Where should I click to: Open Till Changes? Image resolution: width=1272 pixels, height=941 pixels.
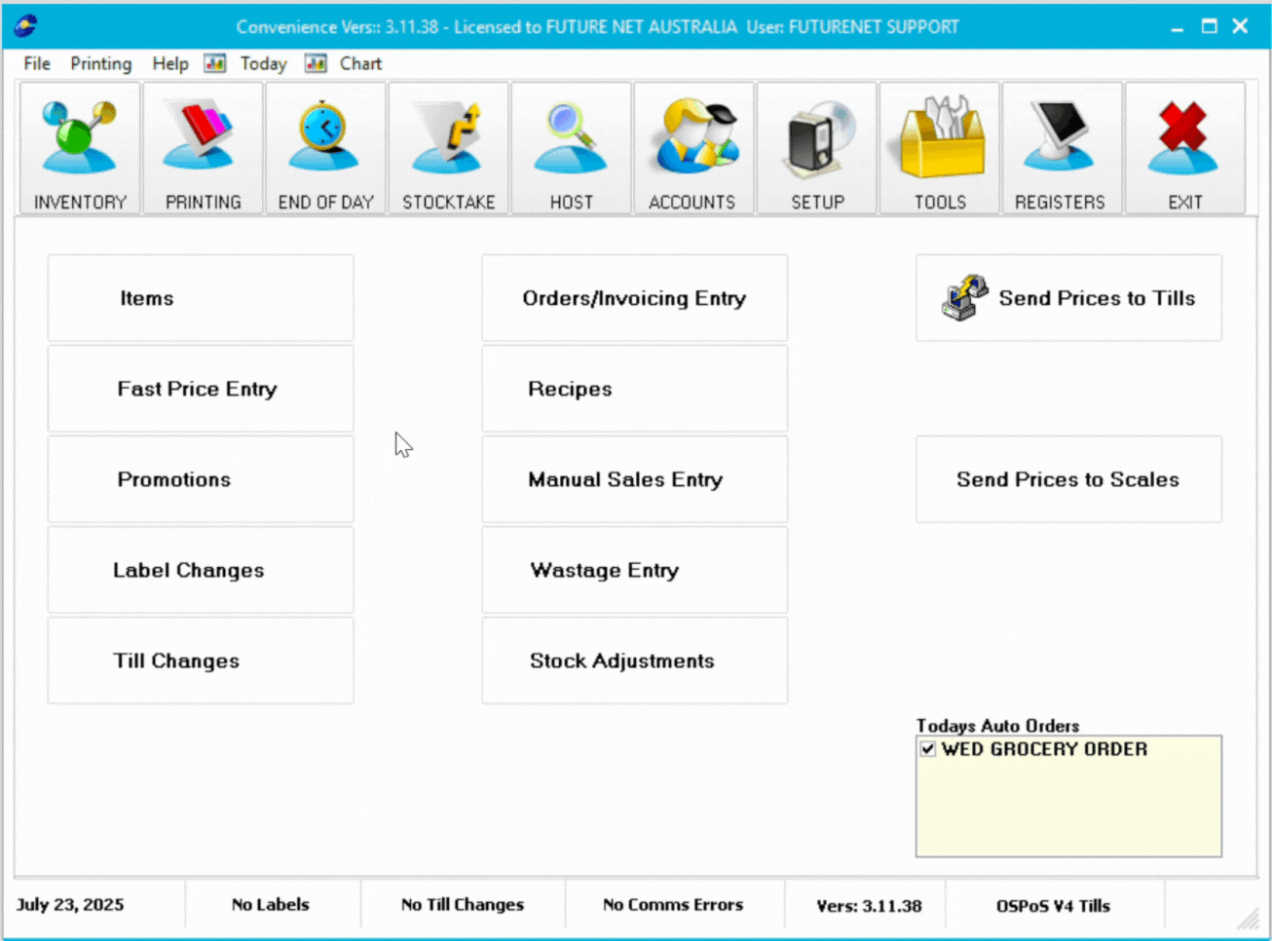[201, 660]
